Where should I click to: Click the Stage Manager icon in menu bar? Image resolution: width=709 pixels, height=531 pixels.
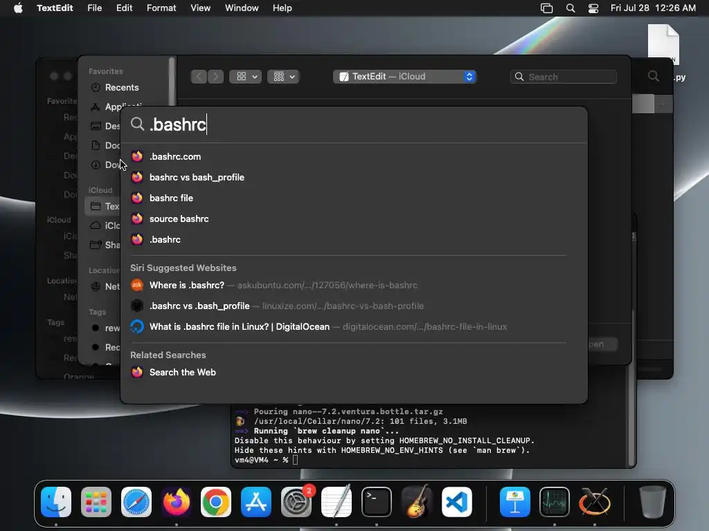(x=547, y=8)
